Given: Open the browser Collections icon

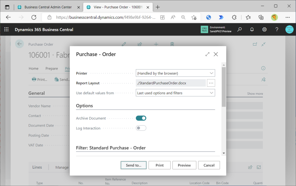Looking at the screenshot, I should 261,17.
